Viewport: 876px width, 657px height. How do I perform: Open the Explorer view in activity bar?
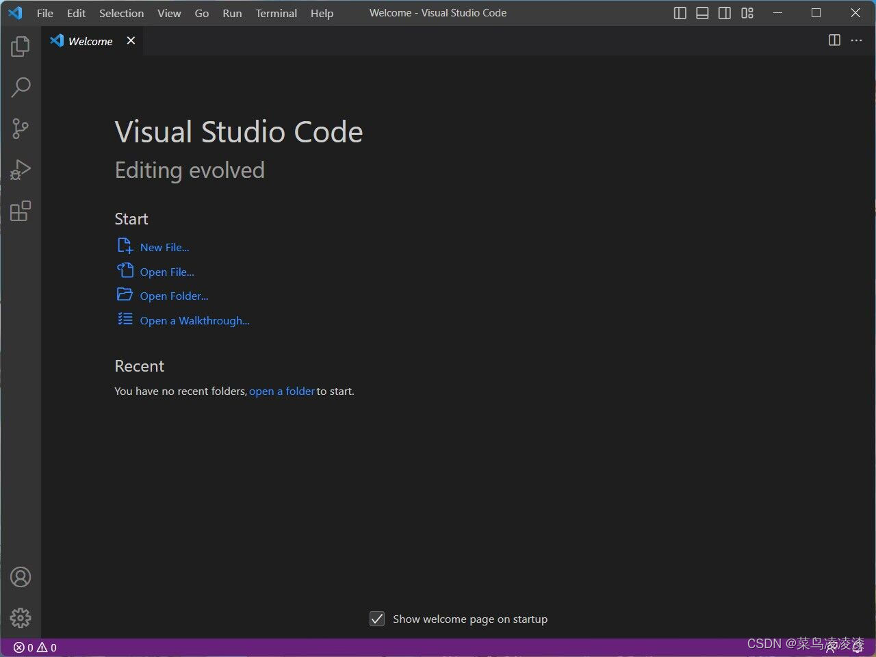tap(21, 47)
